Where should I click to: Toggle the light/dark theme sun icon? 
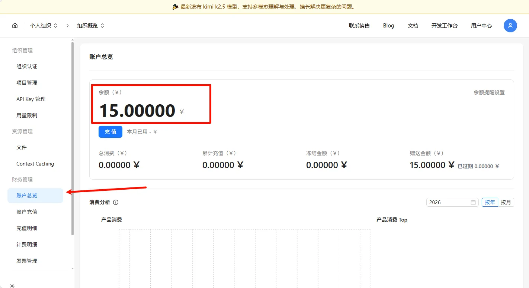coord(12,285)
